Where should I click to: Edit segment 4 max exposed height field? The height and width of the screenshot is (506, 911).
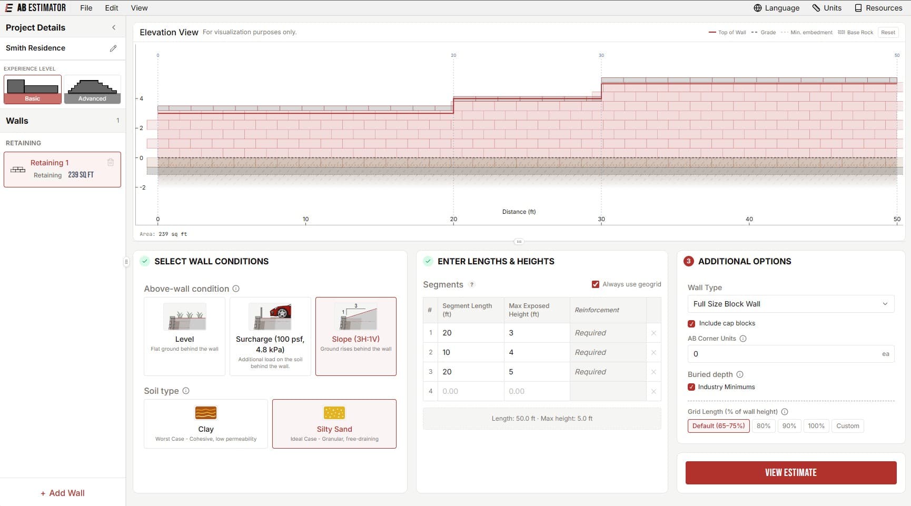pos(537,391)
